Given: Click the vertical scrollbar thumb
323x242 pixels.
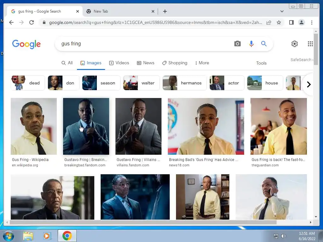Looking at the screenshot, I should click(x=316, y=49).
